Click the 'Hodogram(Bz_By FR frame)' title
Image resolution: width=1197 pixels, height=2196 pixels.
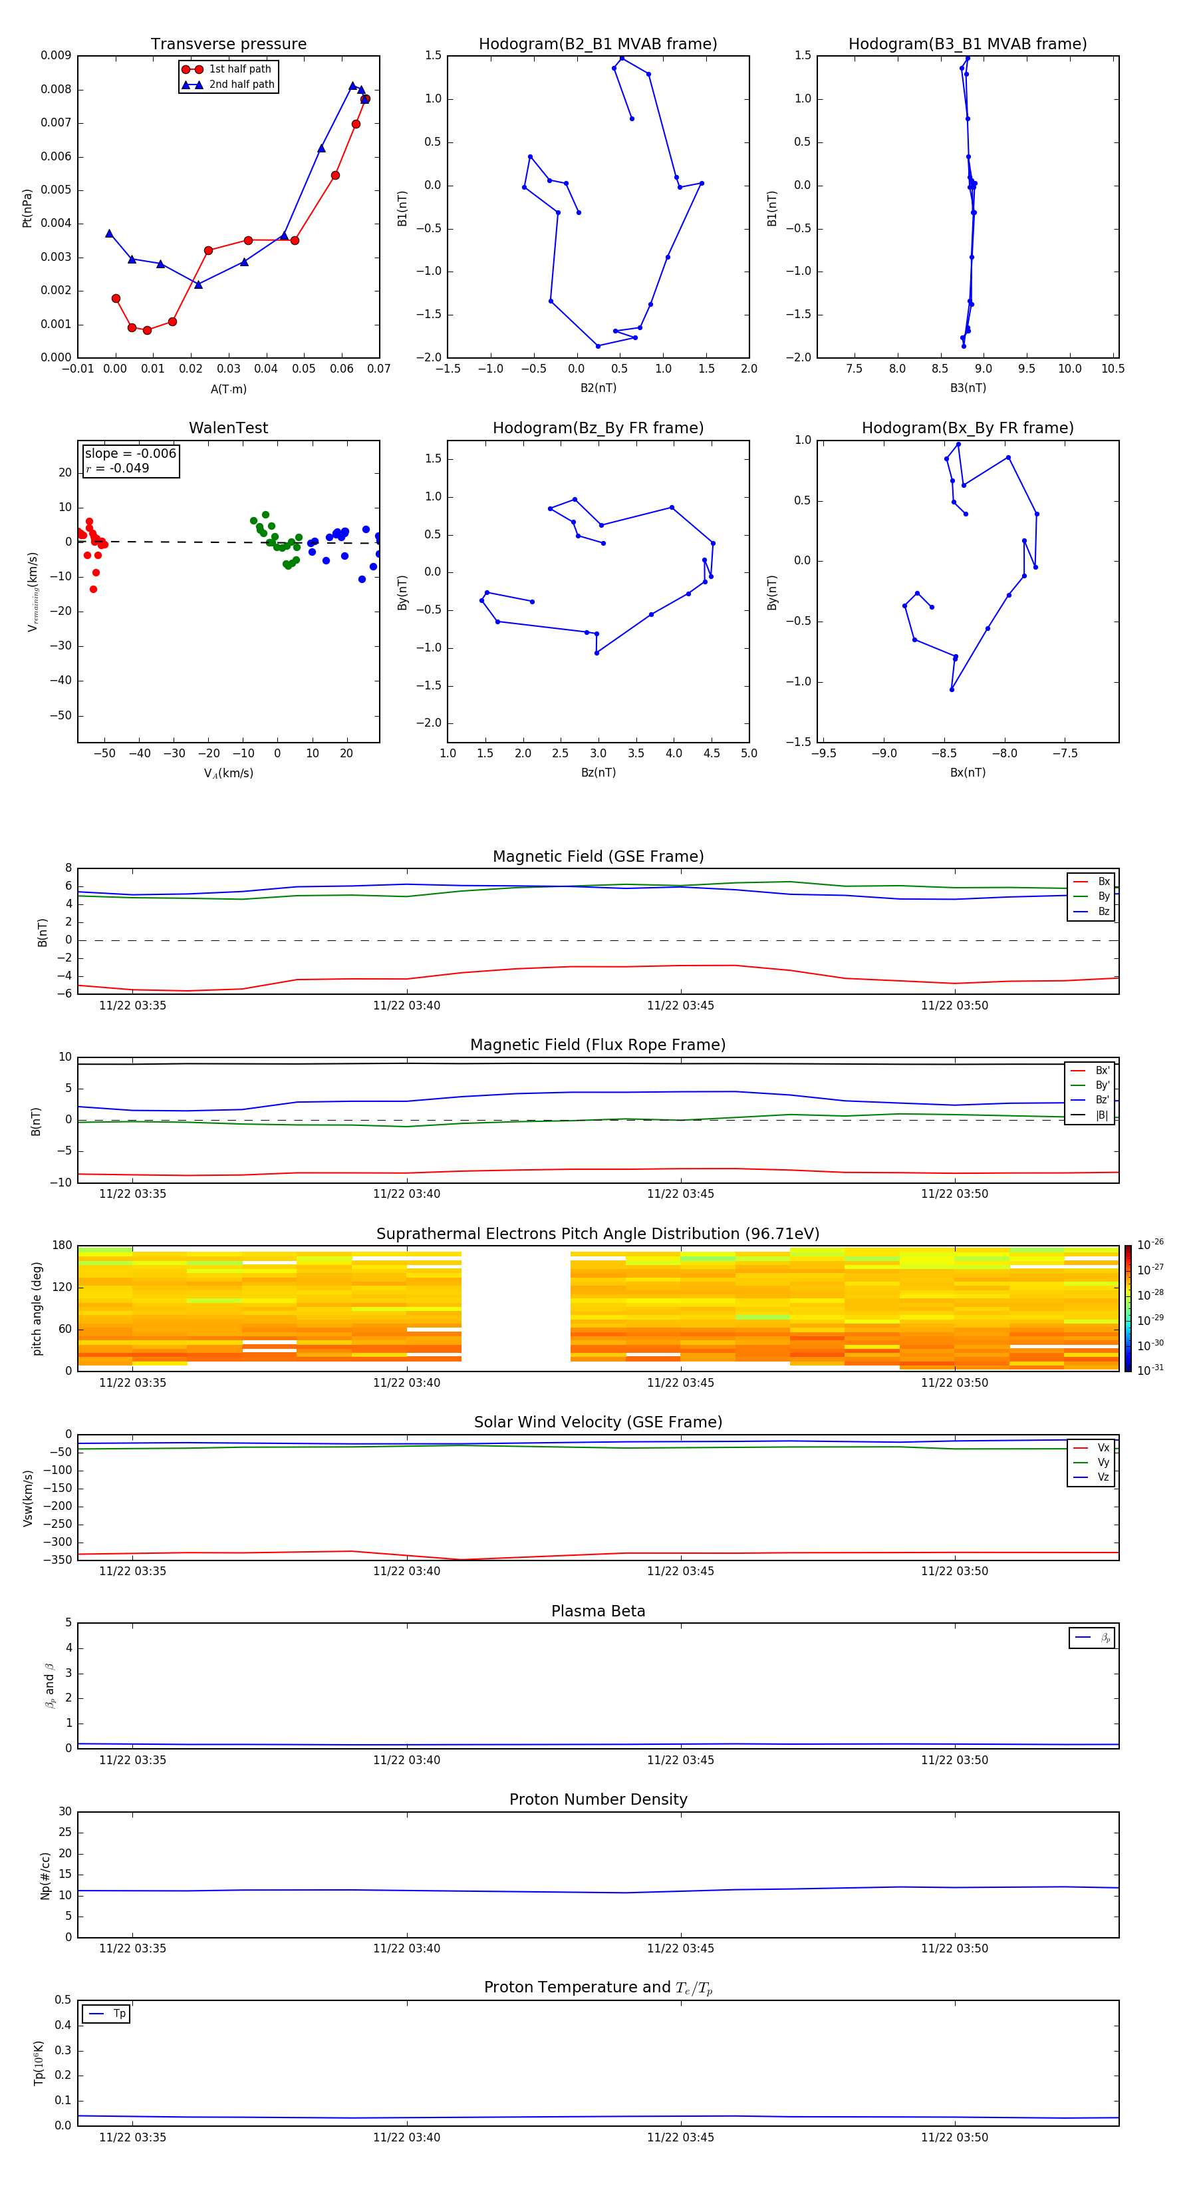point(598,428)
